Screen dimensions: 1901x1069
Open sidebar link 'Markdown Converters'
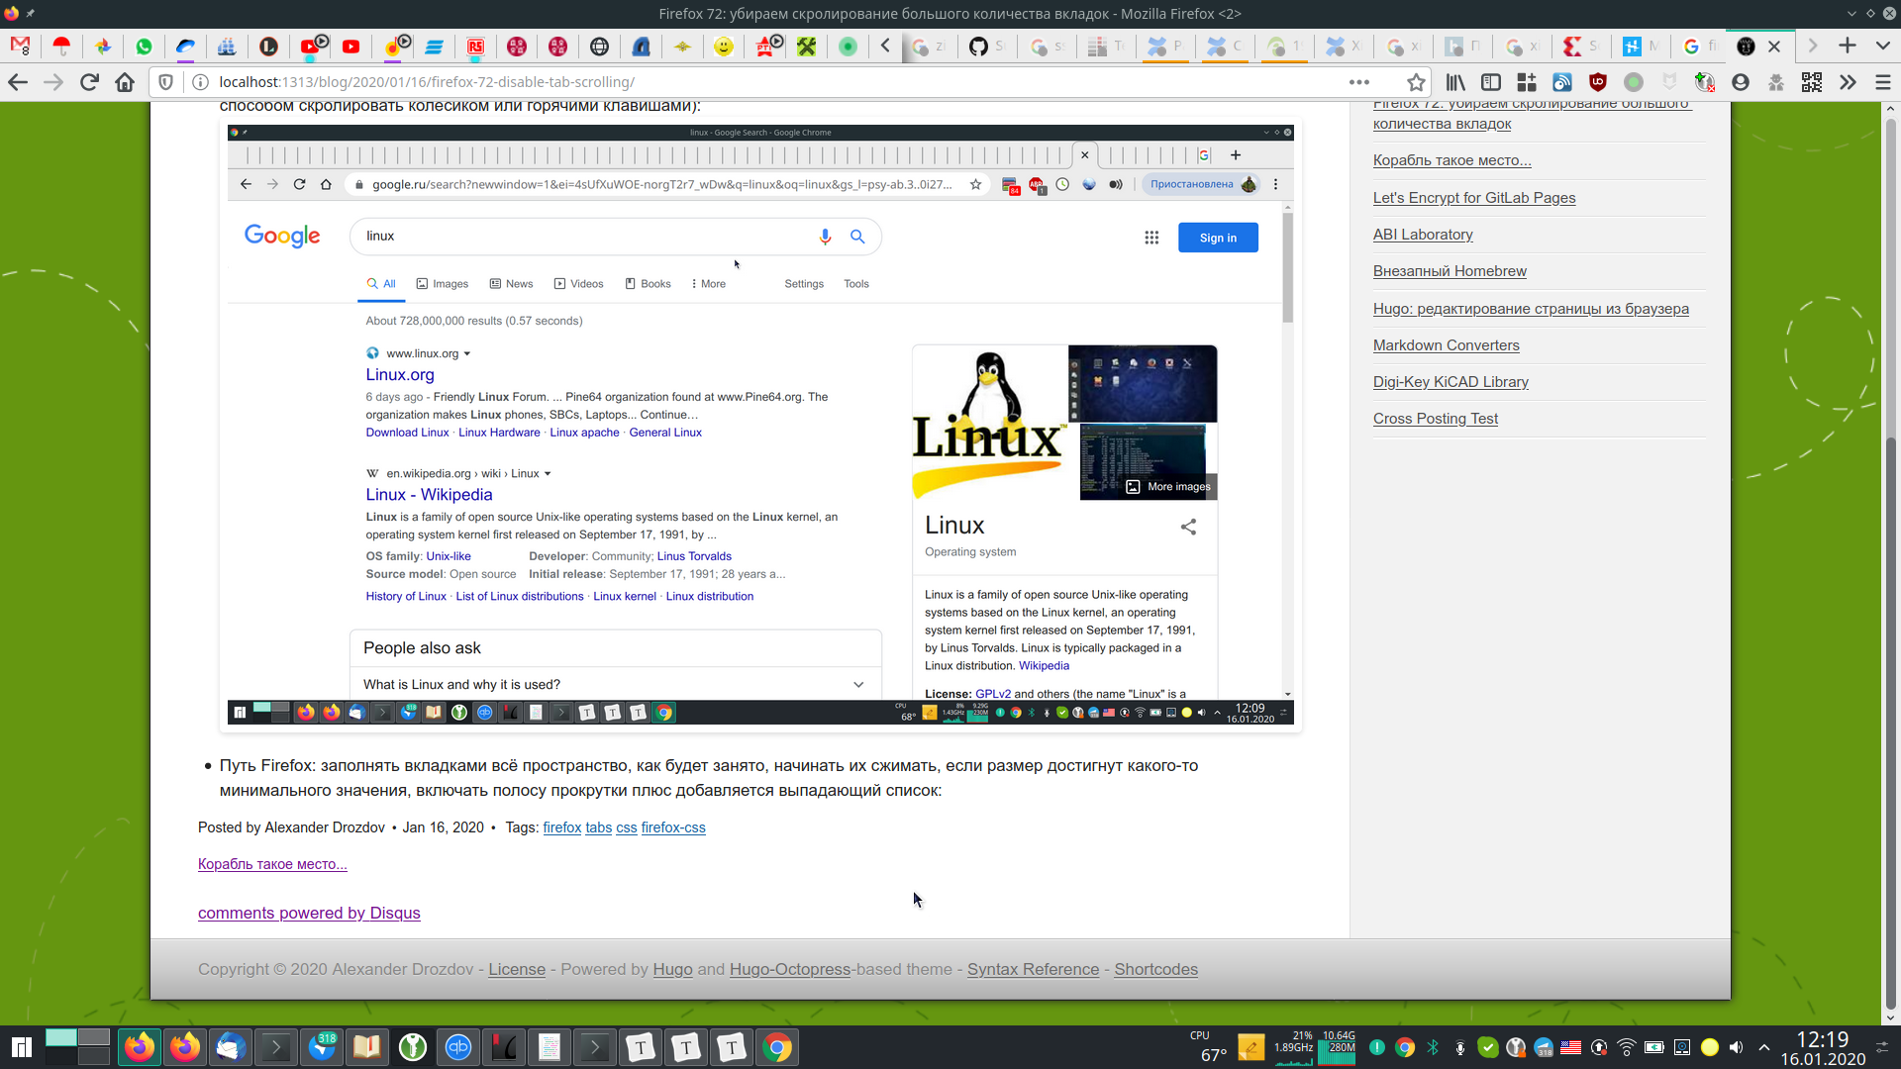(x=1446, y=344)
